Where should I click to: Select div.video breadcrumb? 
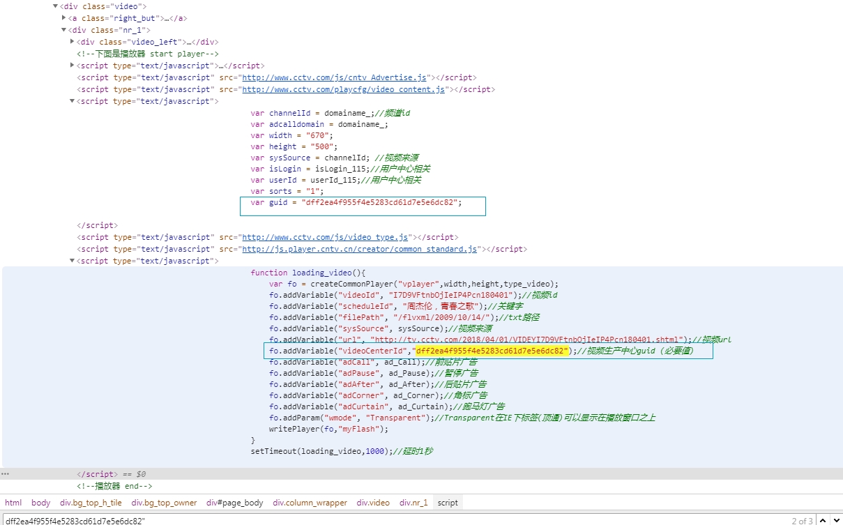(373, 503)
